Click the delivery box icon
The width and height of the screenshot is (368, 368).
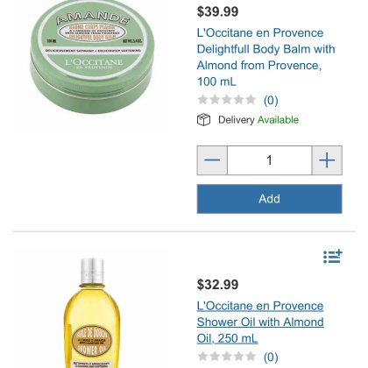[203, 120]
